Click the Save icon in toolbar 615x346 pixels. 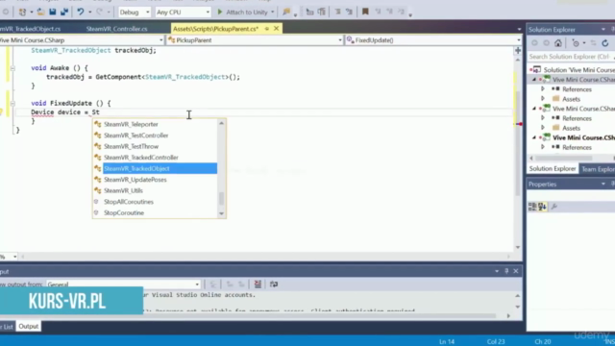53,12
